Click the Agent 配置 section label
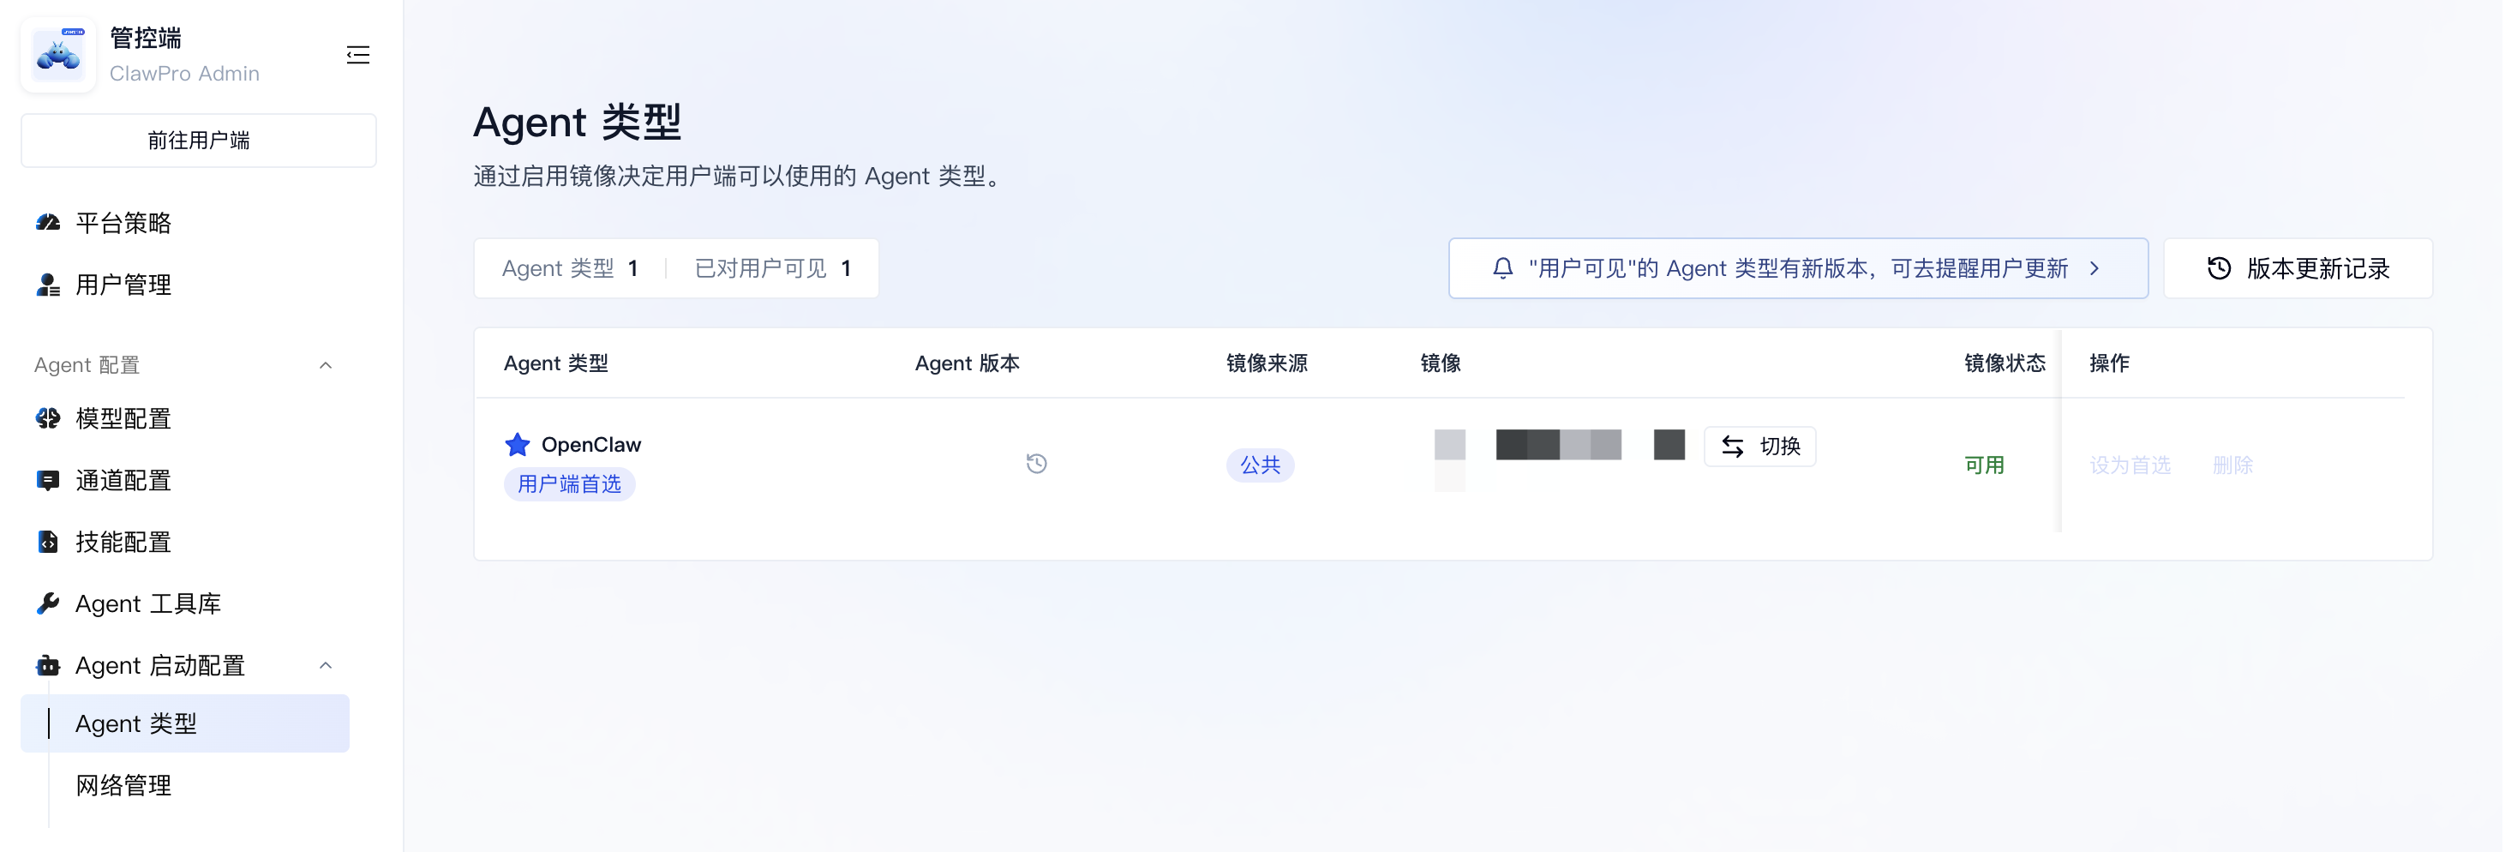Viewport: 2511px width, 852px height. point(87,365)
